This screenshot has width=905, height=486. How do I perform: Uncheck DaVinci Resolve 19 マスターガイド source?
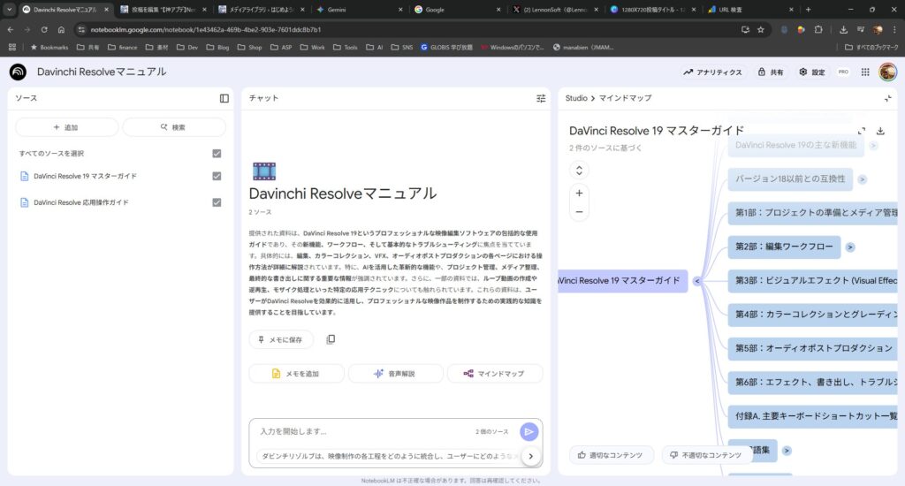coord(217,176)
